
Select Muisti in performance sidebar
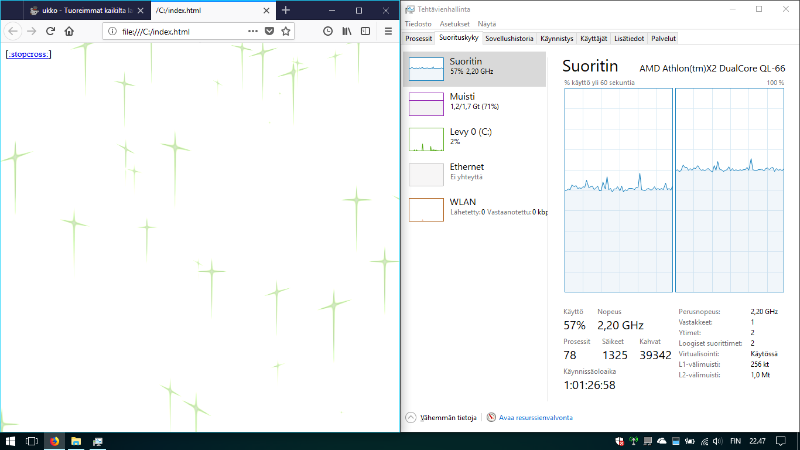474,104
